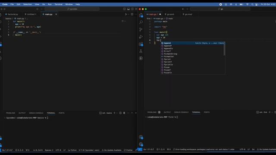The height and width of the screenshot is (155, 276).
Task: Add new terminal in Python window panel
Action: [114, 113]
